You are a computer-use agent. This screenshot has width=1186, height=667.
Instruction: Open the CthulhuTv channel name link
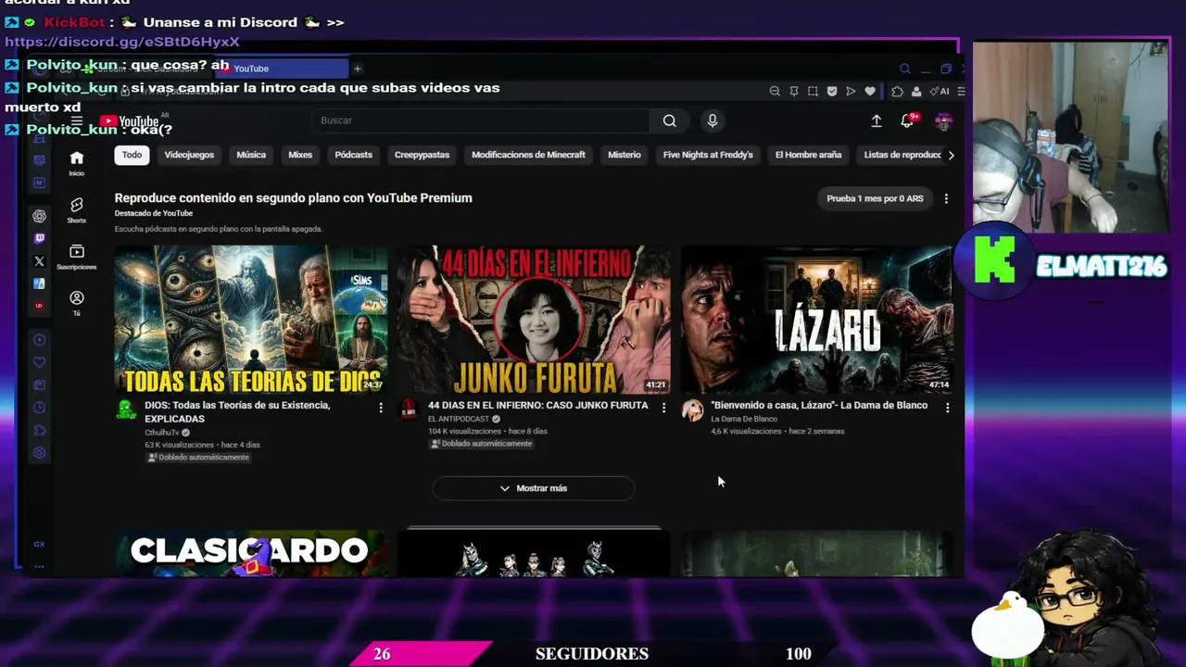point(162,433)
